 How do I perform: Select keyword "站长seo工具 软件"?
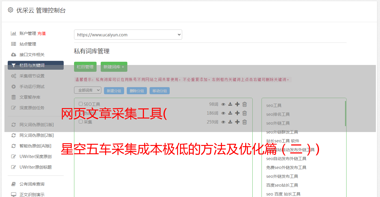[x=283, y=141]
